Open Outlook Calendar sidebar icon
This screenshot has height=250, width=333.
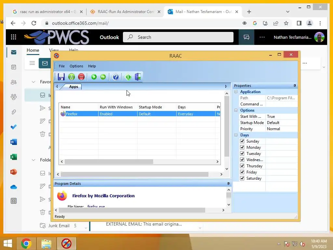point(14,67)
